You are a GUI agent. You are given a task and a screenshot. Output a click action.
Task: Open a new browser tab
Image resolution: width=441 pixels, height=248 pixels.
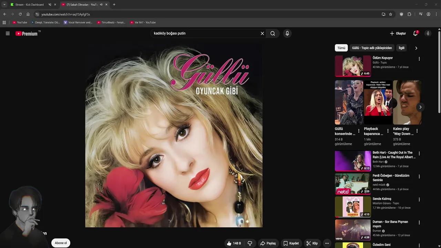click(x=114, y=4)
